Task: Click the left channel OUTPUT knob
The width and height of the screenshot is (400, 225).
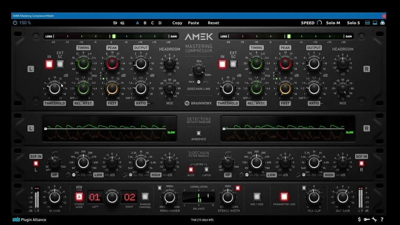Action: [141, 64]
